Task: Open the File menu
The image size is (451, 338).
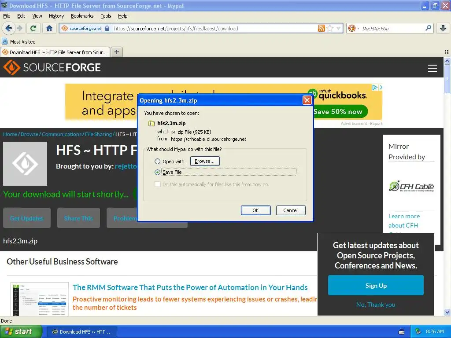Action: pos(7,16)
